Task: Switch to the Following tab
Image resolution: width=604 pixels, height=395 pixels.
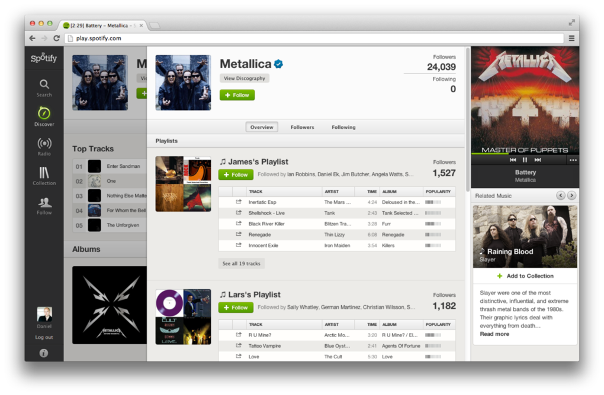Action: tap(343, 127)
